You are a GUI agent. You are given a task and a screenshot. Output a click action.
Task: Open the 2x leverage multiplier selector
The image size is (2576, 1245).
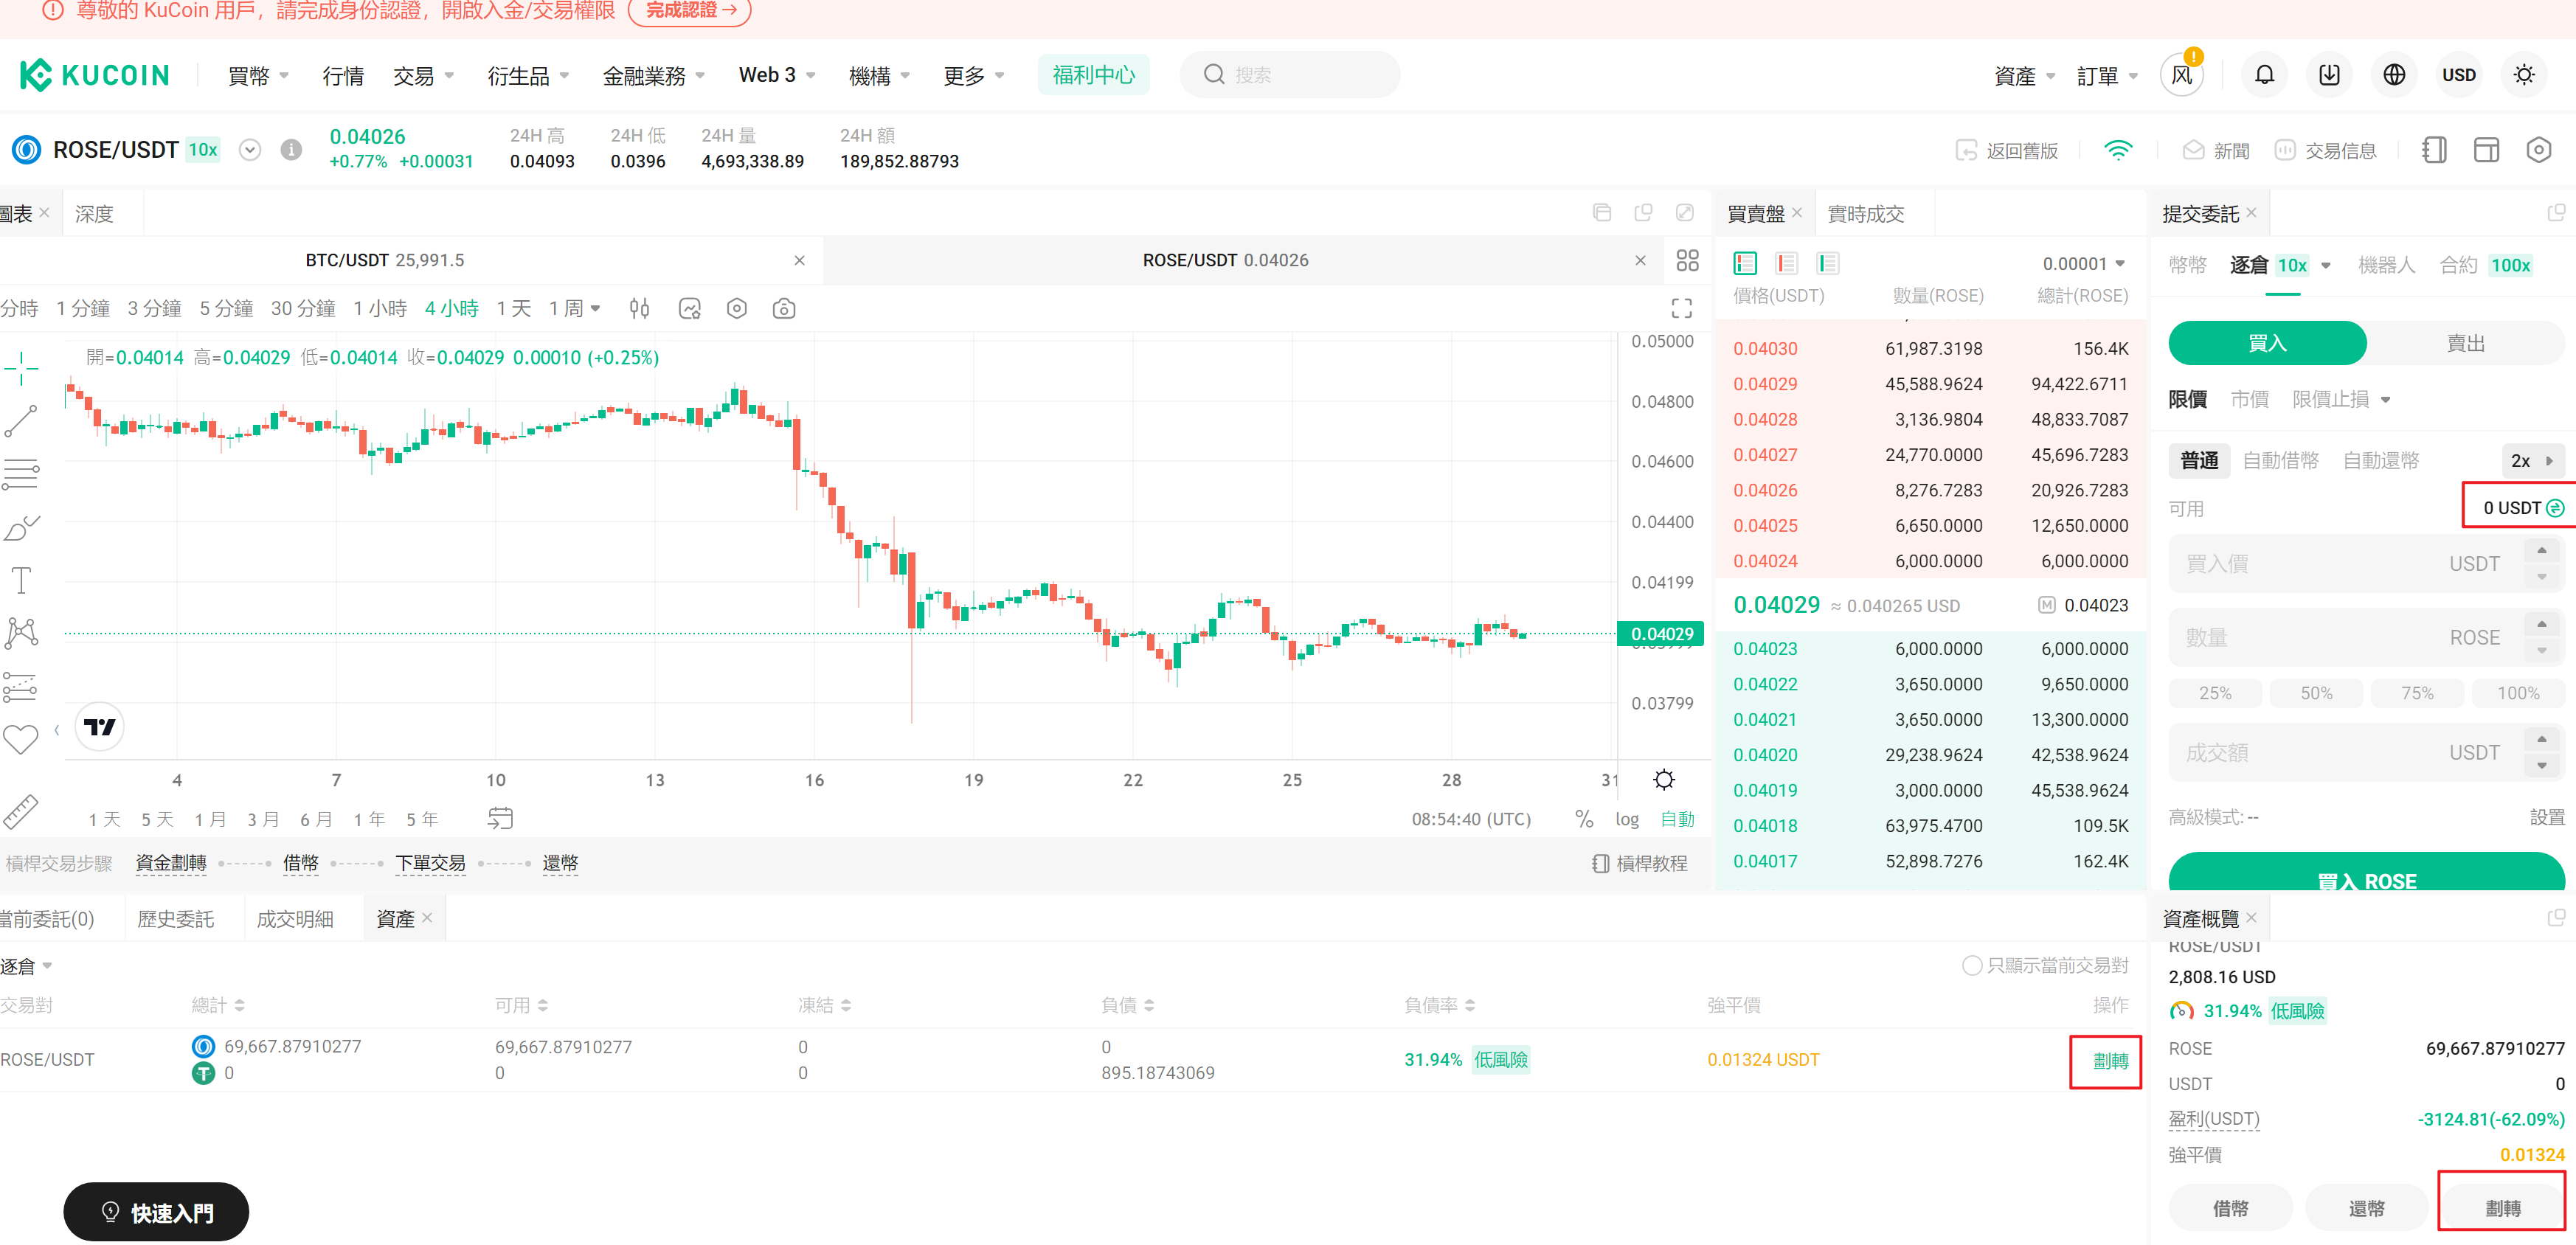[x=2532, y=461]
